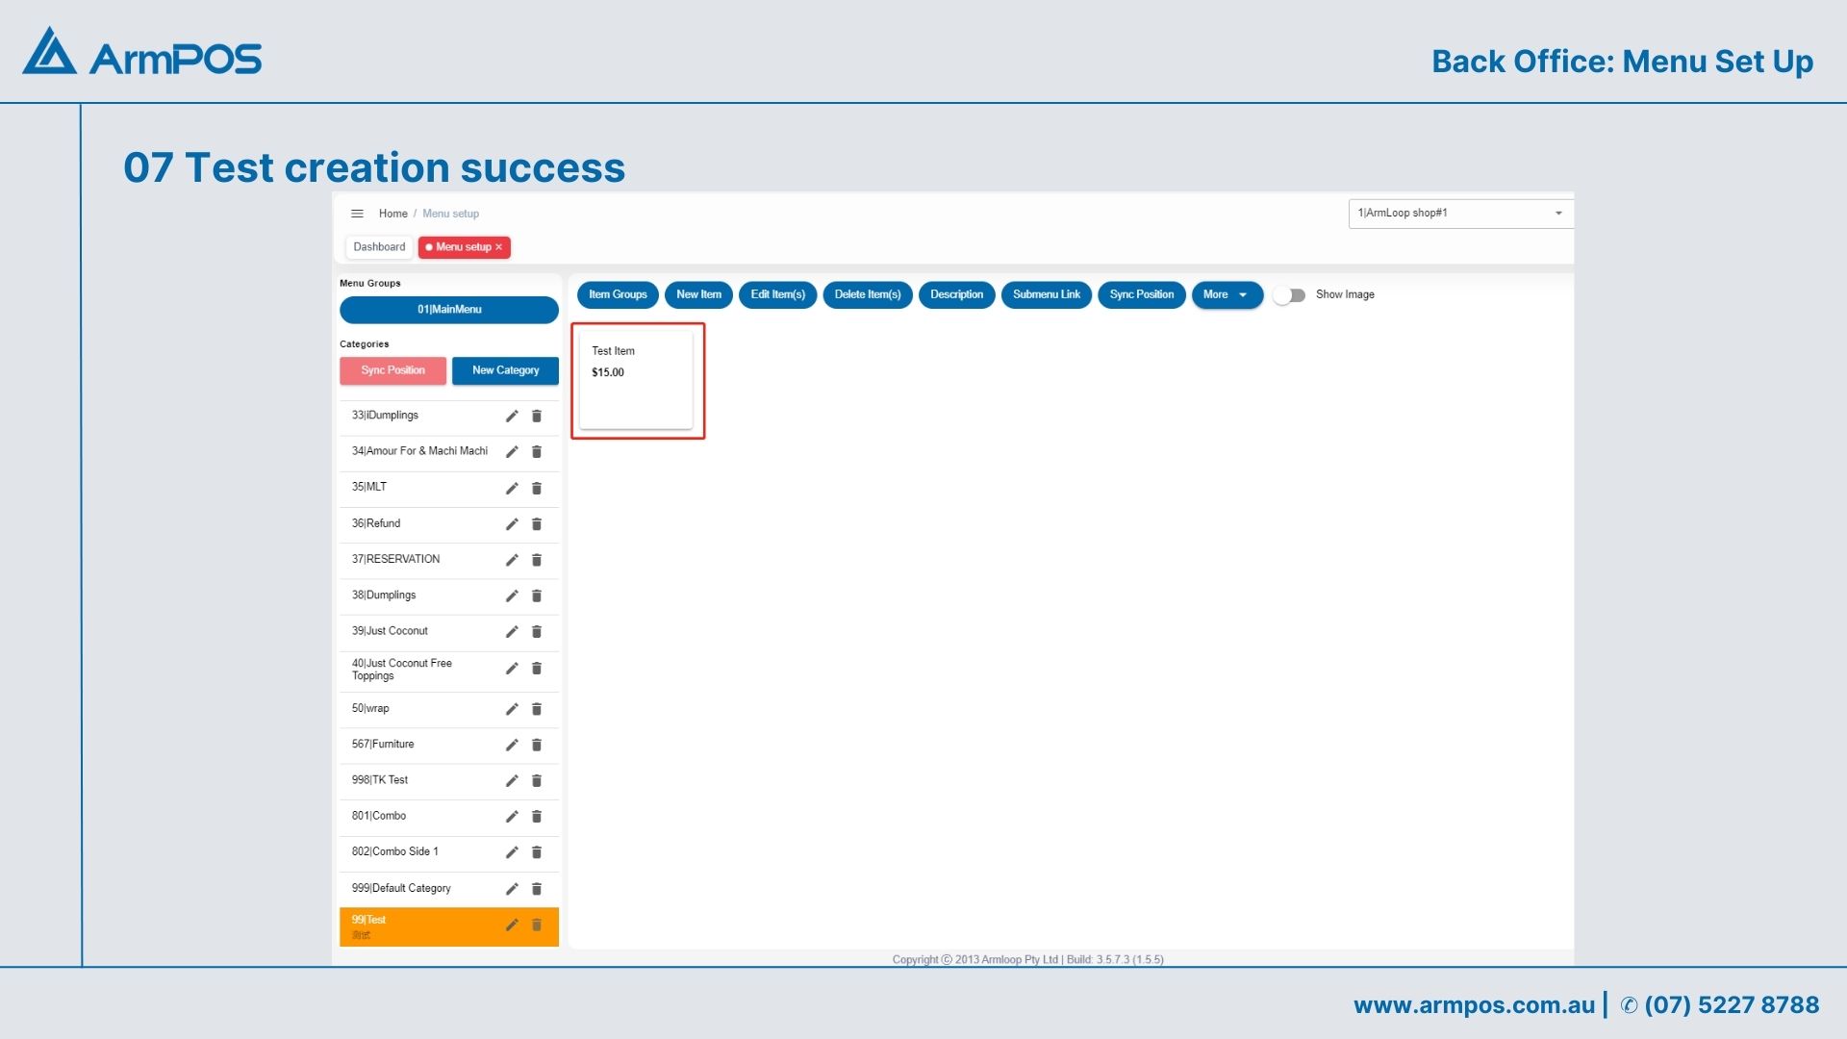
Task: Click trash icon next to 39|Just Coconut
Action: 537,631
